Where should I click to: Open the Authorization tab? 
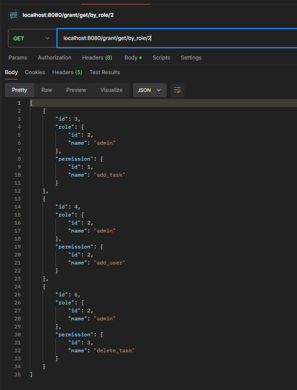pos(55,58)
